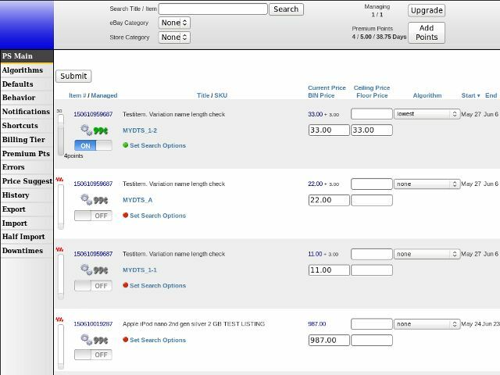Click the Search Title / Item text field
500x375 pixels.
click(x=213, y=9)
